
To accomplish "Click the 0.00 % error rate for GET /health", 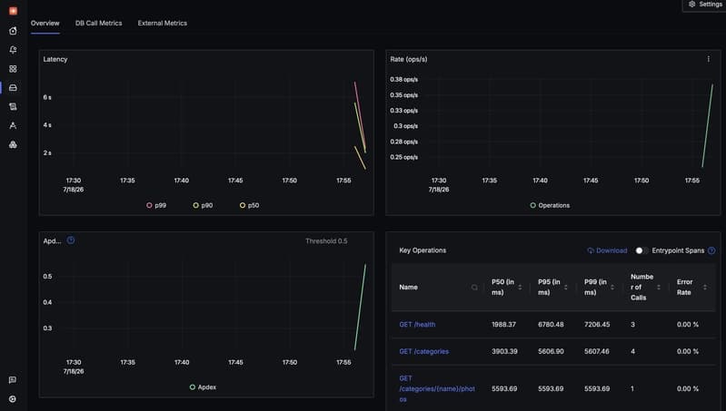I will click(688, 325).
